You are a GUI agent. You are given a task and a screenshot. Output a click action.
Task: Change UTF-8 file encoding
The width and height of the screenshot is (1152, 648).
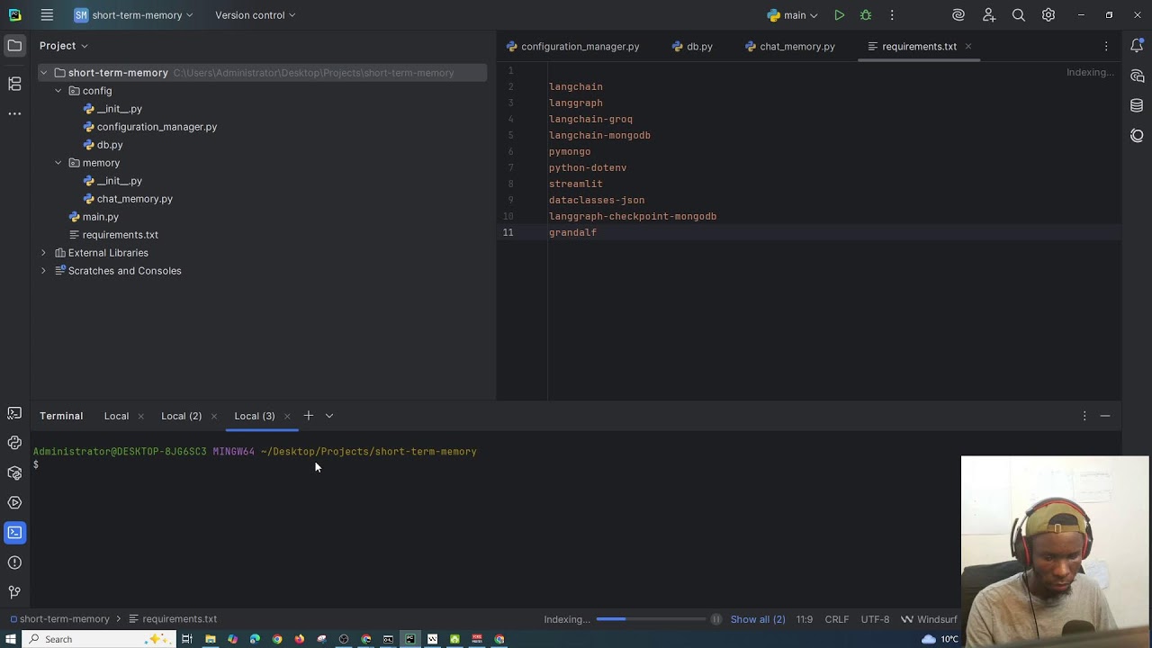click(x=875, y=619)
